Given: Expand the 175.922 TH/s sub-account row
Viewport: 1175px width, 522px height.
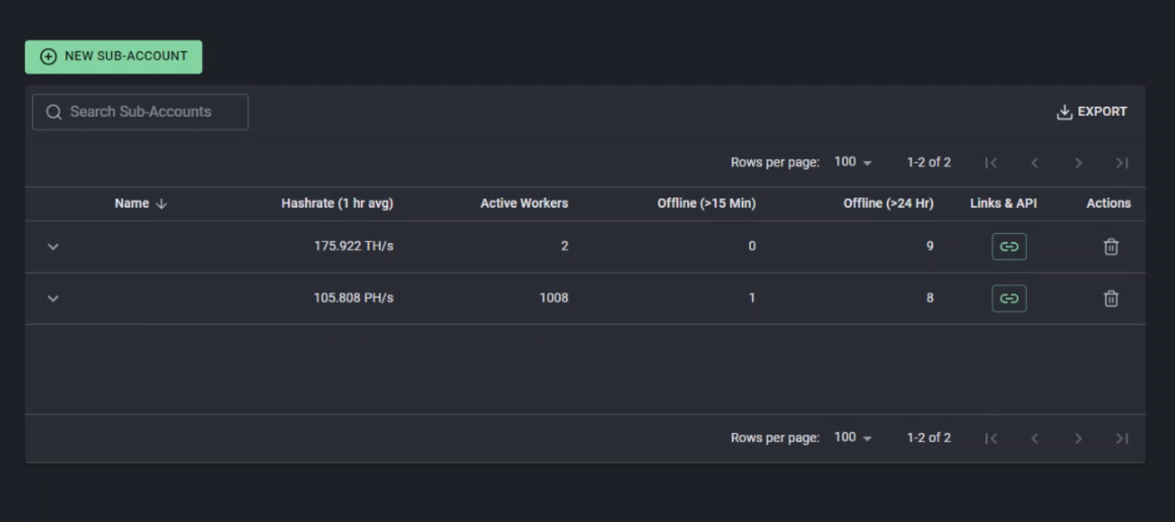Looking at the screenshot, I should [53, 247].
